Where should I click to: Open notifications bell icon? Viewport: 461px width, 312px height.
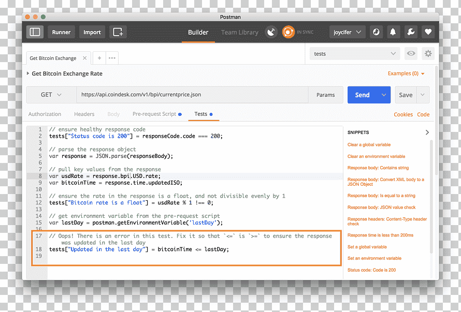(x=393, y=32)
